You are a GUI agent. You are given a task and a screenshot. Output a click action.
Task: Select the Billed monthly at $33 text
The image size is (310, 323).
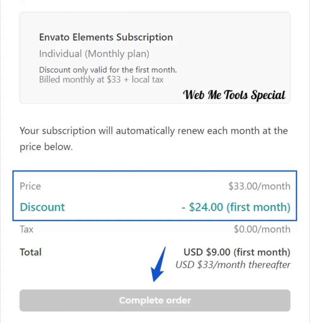point(101,79)
